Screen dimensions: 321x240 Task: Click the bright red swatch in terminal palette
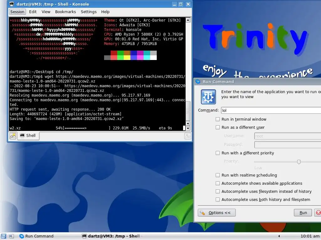click(114, 57)
